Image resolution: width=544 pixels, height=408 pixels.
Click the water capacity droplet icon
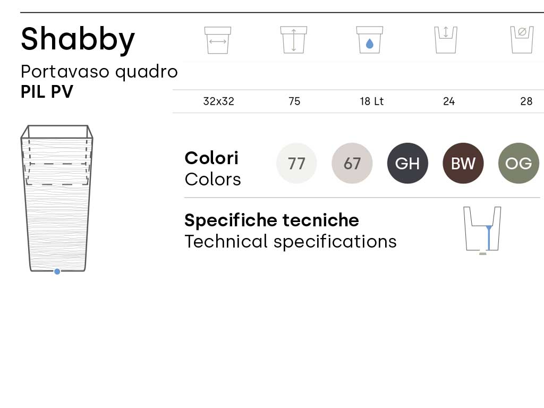pos(370,40)
